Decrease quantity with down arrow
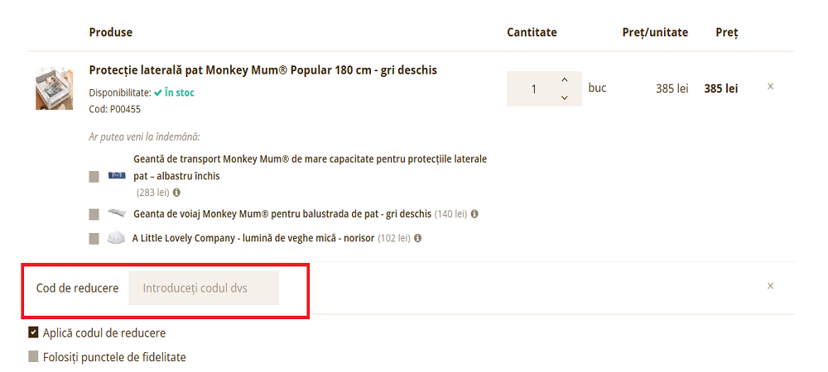 [x=565, y=98]
